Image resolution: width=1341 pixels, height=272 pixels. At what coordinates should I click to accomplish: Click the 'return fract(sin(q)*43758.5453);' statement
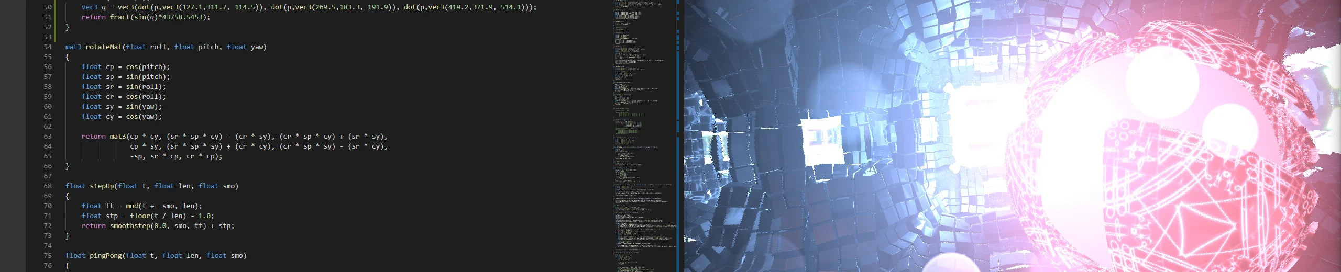(x=146, y=17)
